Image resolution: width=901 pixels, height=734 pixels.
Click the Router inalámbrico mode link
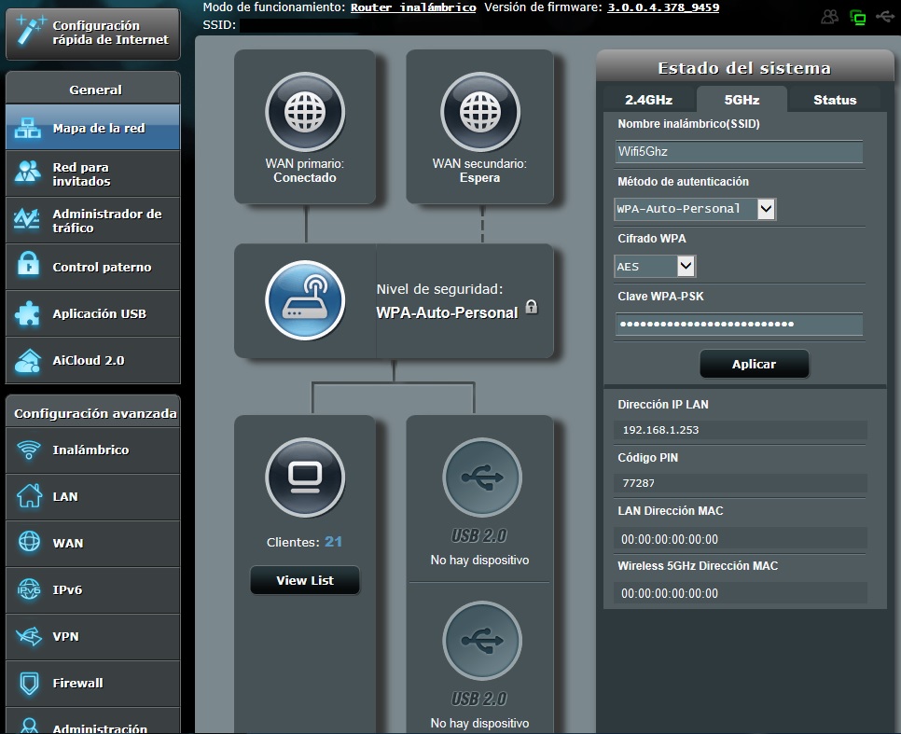click(x=413, y=7)
